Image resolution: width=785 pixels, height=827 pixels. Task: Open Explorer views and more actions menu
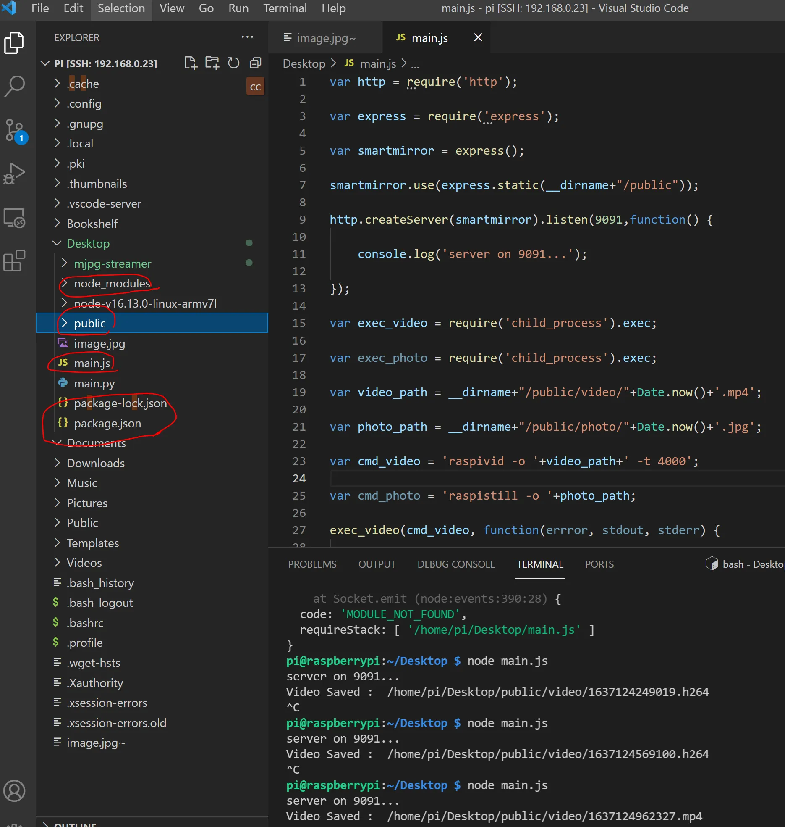click(247, 37)
